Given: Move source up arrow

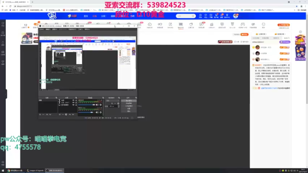Looking at the screenshot, I should pyautogui.click(x=70, y=115).
